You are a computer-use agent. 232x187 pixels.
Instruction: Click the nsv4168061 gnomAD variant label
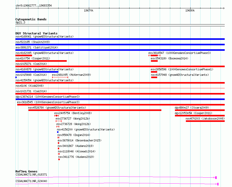[45, 36]
